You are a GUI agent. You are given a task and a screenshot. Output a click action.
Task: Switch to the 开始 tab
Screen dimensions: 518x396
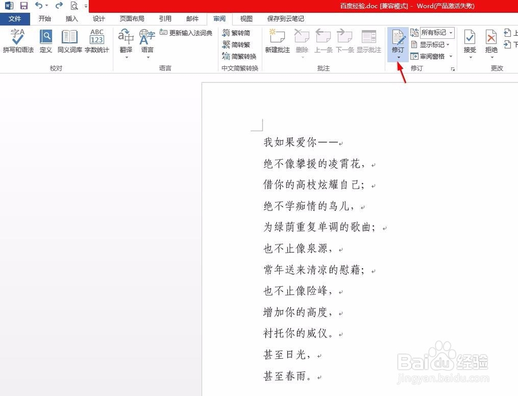pyautogui.click(x=45, y=19)
